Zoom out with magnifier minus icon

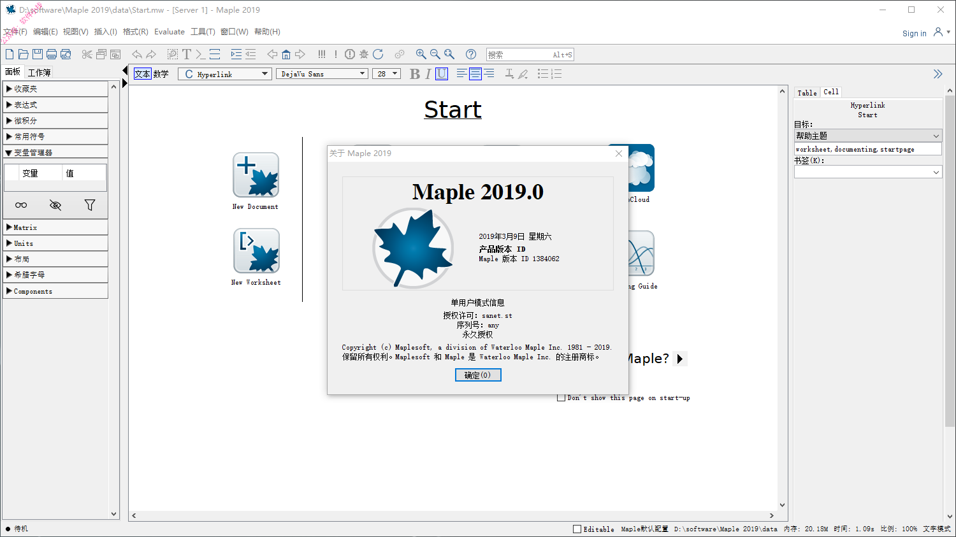click(435, 54)
